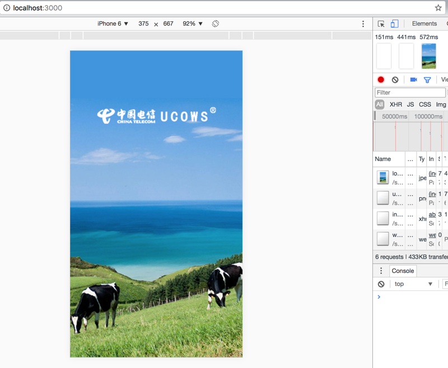The image size is (448, 368).
Task: Open the iPhone 6 device dropdown
Action: click(113, 23)
